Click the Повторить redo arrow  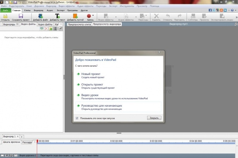click(179, 17)
